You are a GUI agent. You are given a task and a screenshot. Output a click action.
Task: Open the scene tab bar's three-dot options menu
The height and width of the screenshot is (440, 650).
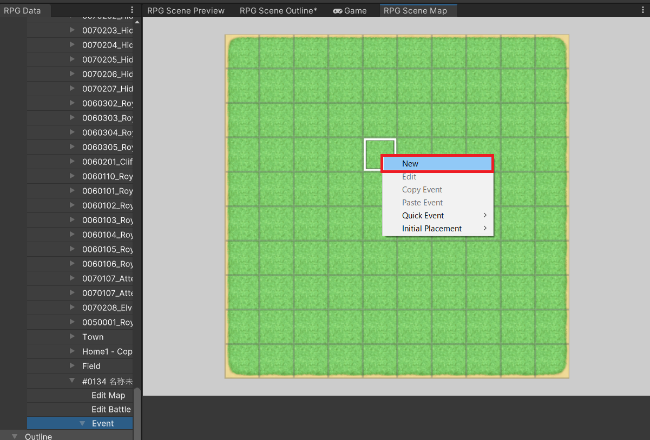click(643, 10)
